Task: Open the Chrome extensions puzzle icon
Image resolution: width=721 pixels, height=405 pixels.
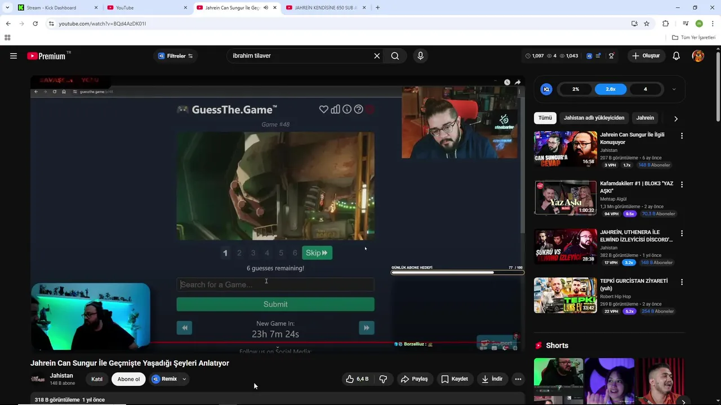Action: click(x=666, y=24)
